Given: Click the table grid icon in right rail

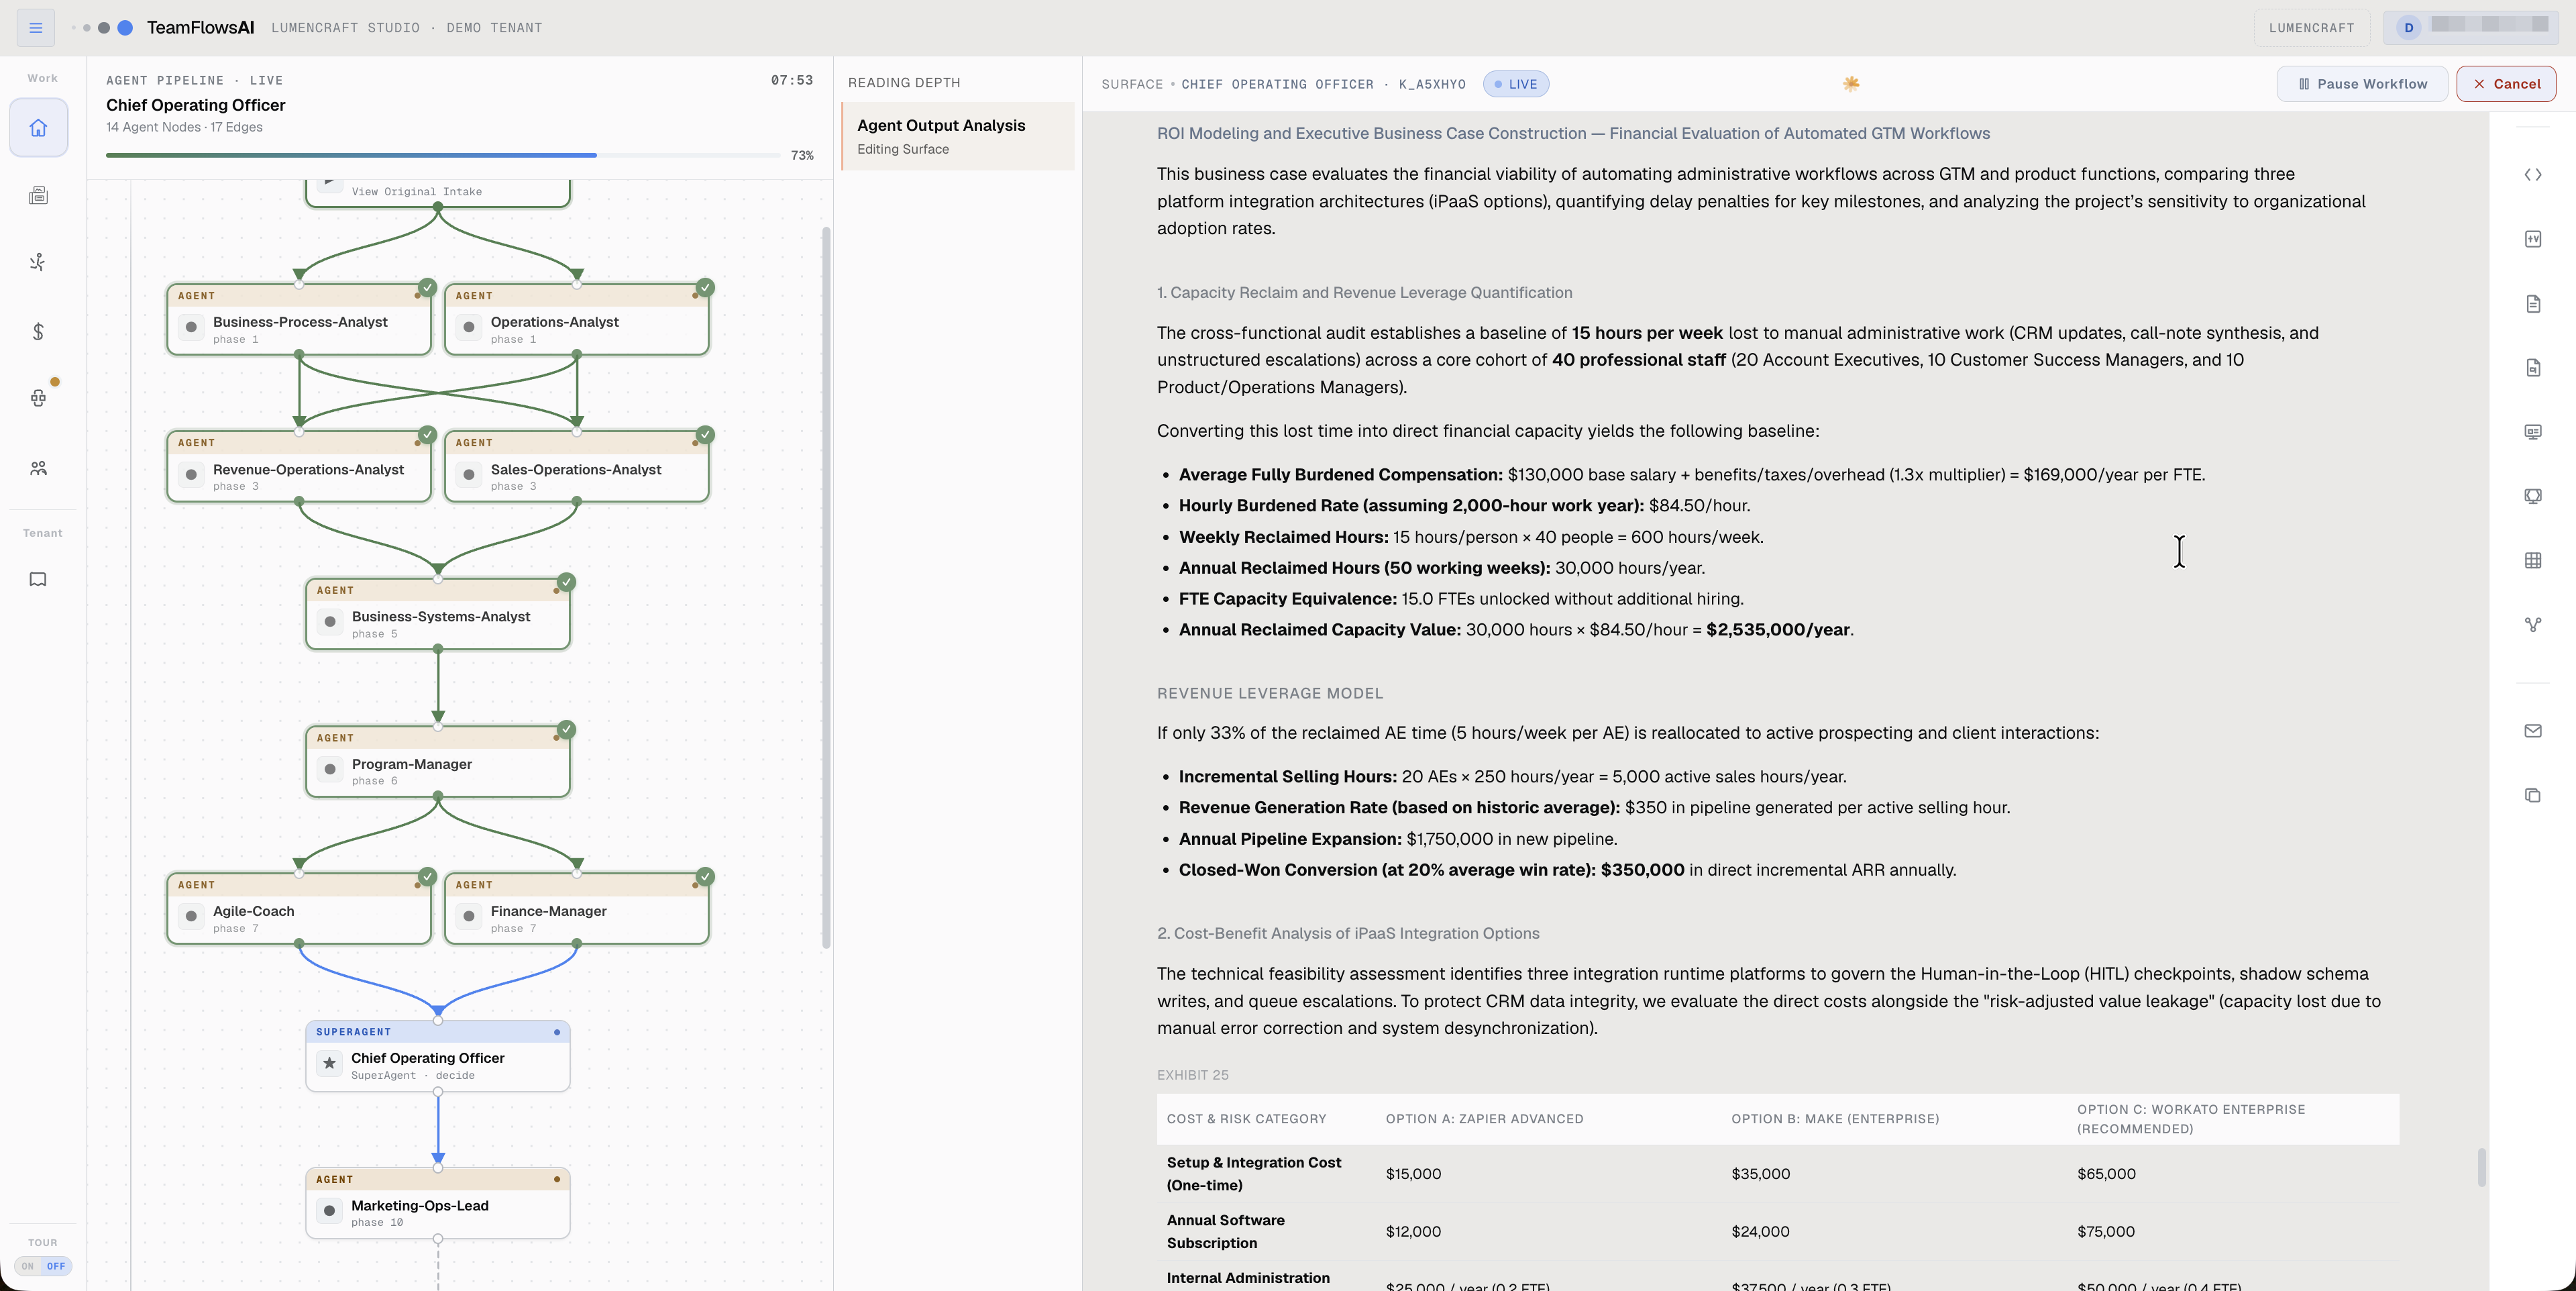Looking at the screenshot, I should pyautogui.click(x=2532, y=560).
